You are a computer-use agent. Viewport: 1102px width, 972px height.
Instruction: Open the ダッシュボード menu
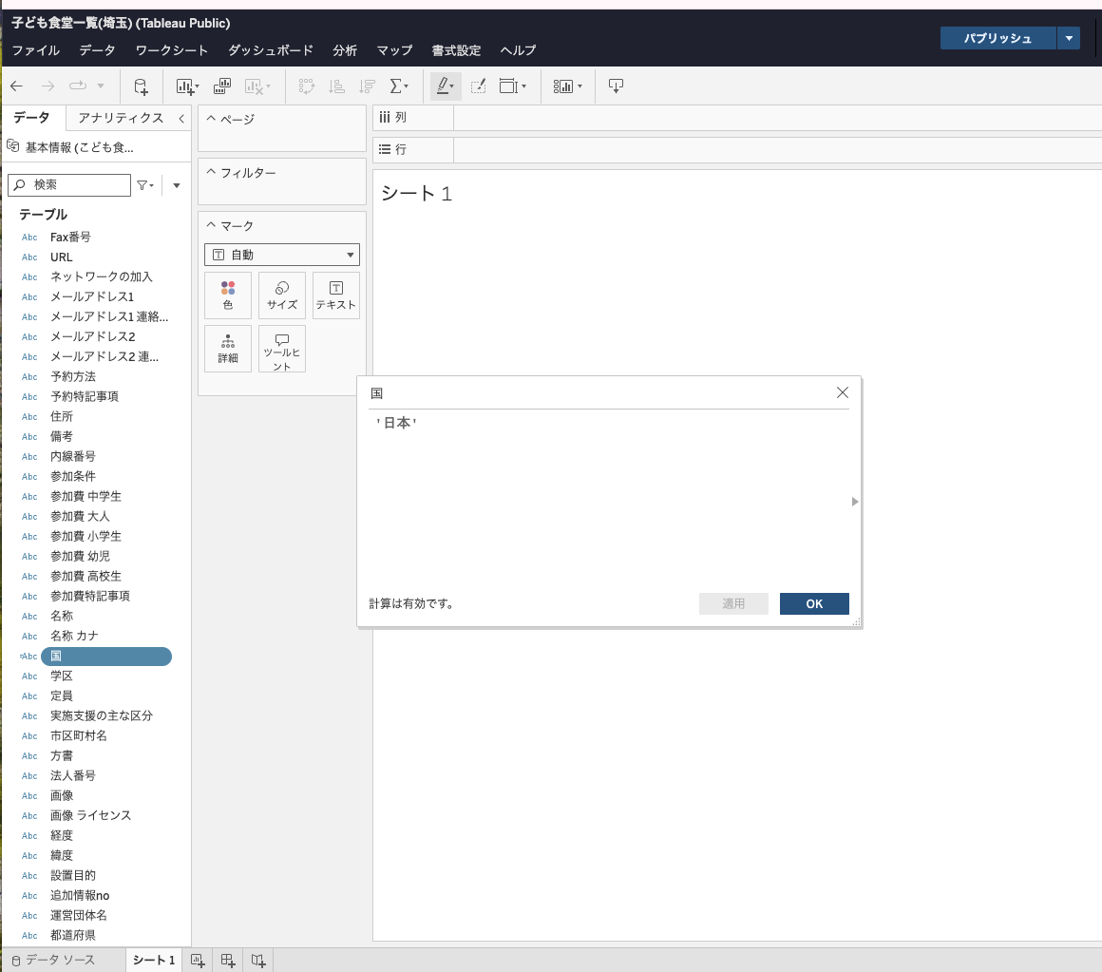tap(271, 50)
